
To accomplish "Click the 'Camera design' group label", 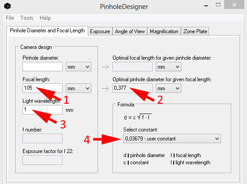I will pyautogui.click(x=36, y=47).
